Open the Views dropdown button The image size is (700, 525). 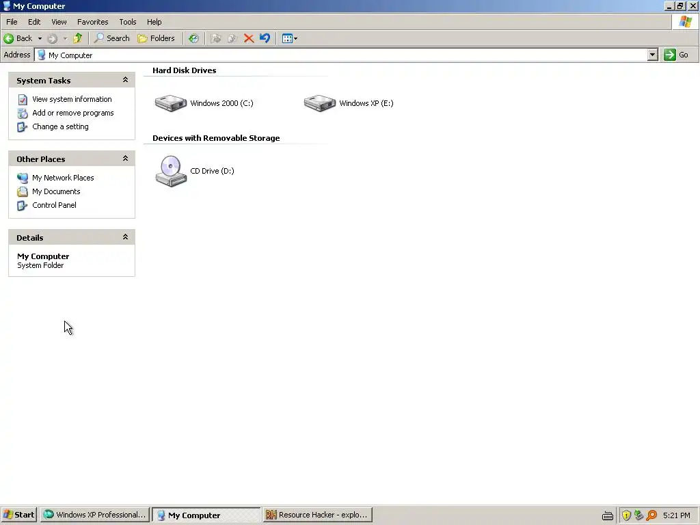point(290,38)
